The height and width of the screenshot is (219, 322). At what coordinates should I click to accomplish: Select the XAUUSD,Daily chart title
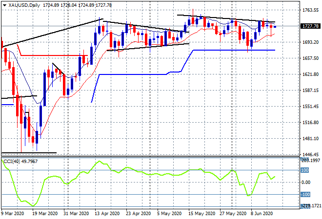click(24, 5)
